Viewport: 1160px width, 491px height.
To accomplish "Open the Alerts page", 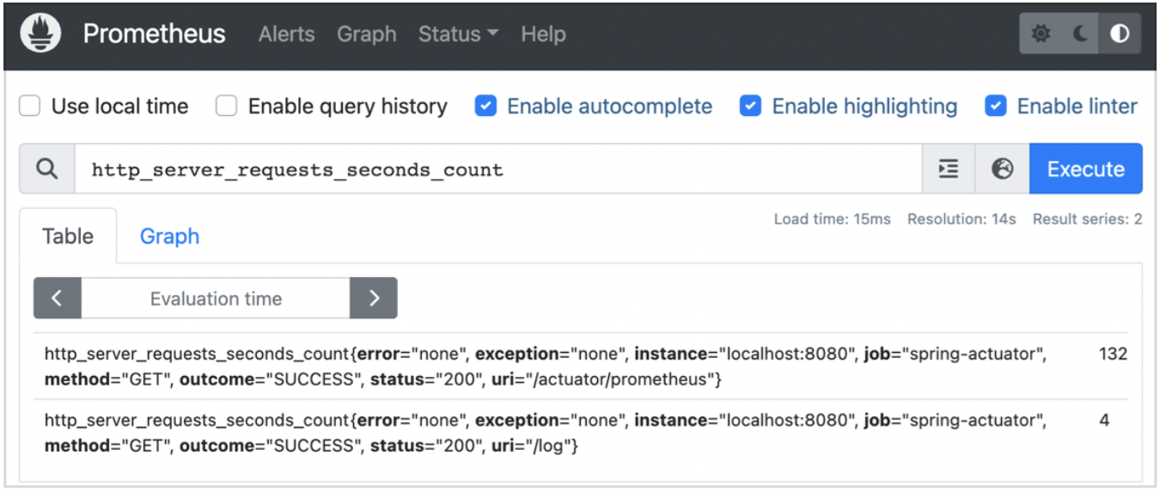I will 286,34.
